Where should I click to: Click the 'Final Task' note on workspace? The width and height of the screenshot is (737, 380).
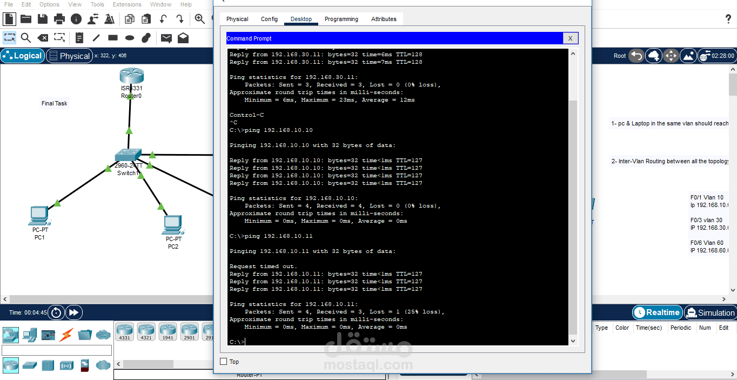click(x=55, y=103)
